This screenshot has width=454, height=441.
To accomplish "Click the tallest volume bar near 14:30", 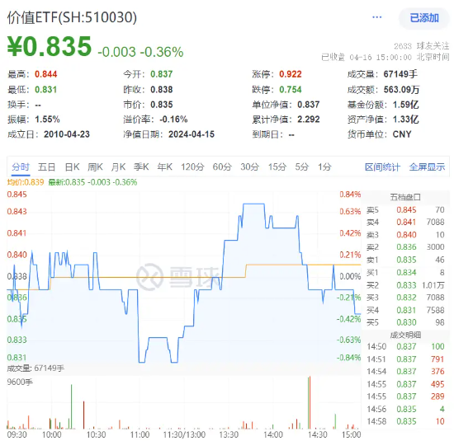I will tap(310, 402).
